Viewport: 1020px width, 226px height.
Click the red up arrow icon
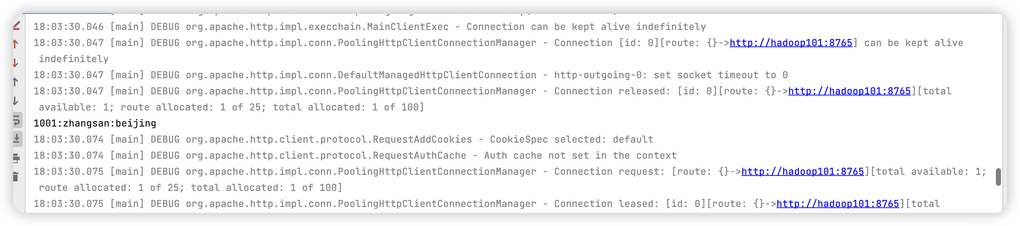16,44
